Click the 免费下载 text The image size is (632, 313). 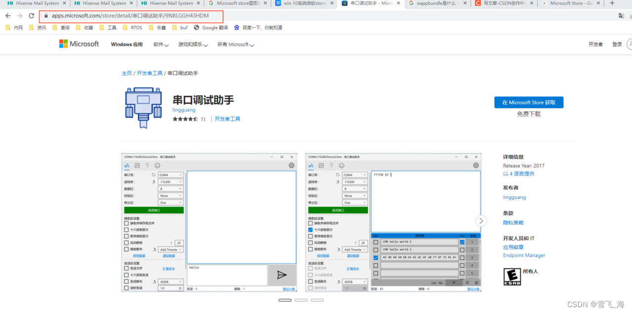click(x=529, y=114)
